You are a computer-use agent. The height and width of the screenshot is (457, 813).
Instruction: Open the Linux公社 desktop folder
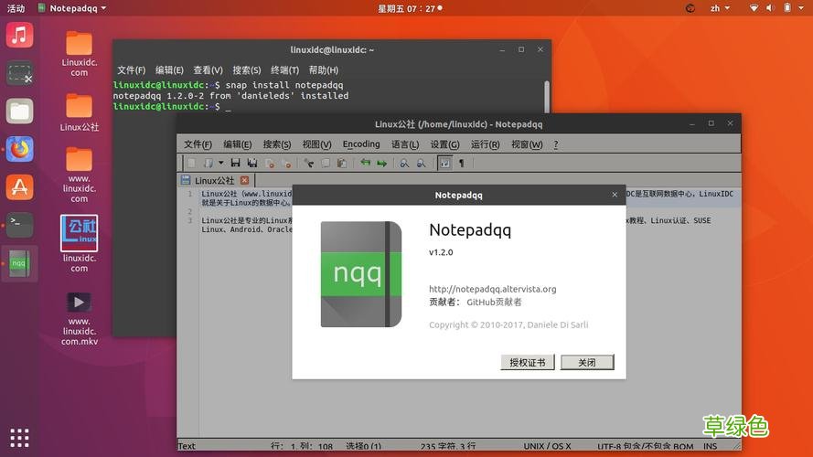[80, 112]
